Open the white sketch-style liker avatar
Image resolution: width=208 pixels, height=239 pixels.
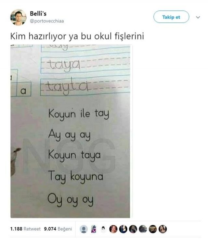tap(103, 229)
